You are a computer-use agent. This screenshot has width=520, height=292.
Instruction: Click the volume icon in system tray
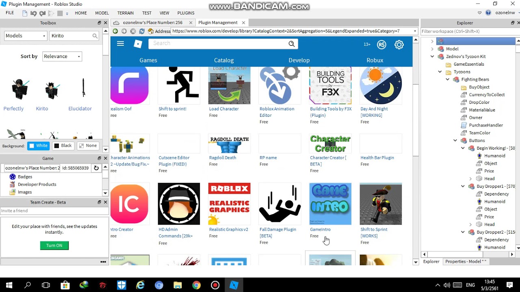(447, 285)
